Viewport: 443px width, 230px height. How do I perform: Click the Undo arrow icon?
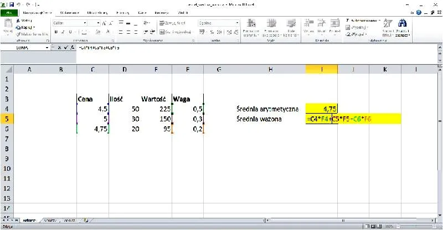pyautogui.click(x=19, y=4)
